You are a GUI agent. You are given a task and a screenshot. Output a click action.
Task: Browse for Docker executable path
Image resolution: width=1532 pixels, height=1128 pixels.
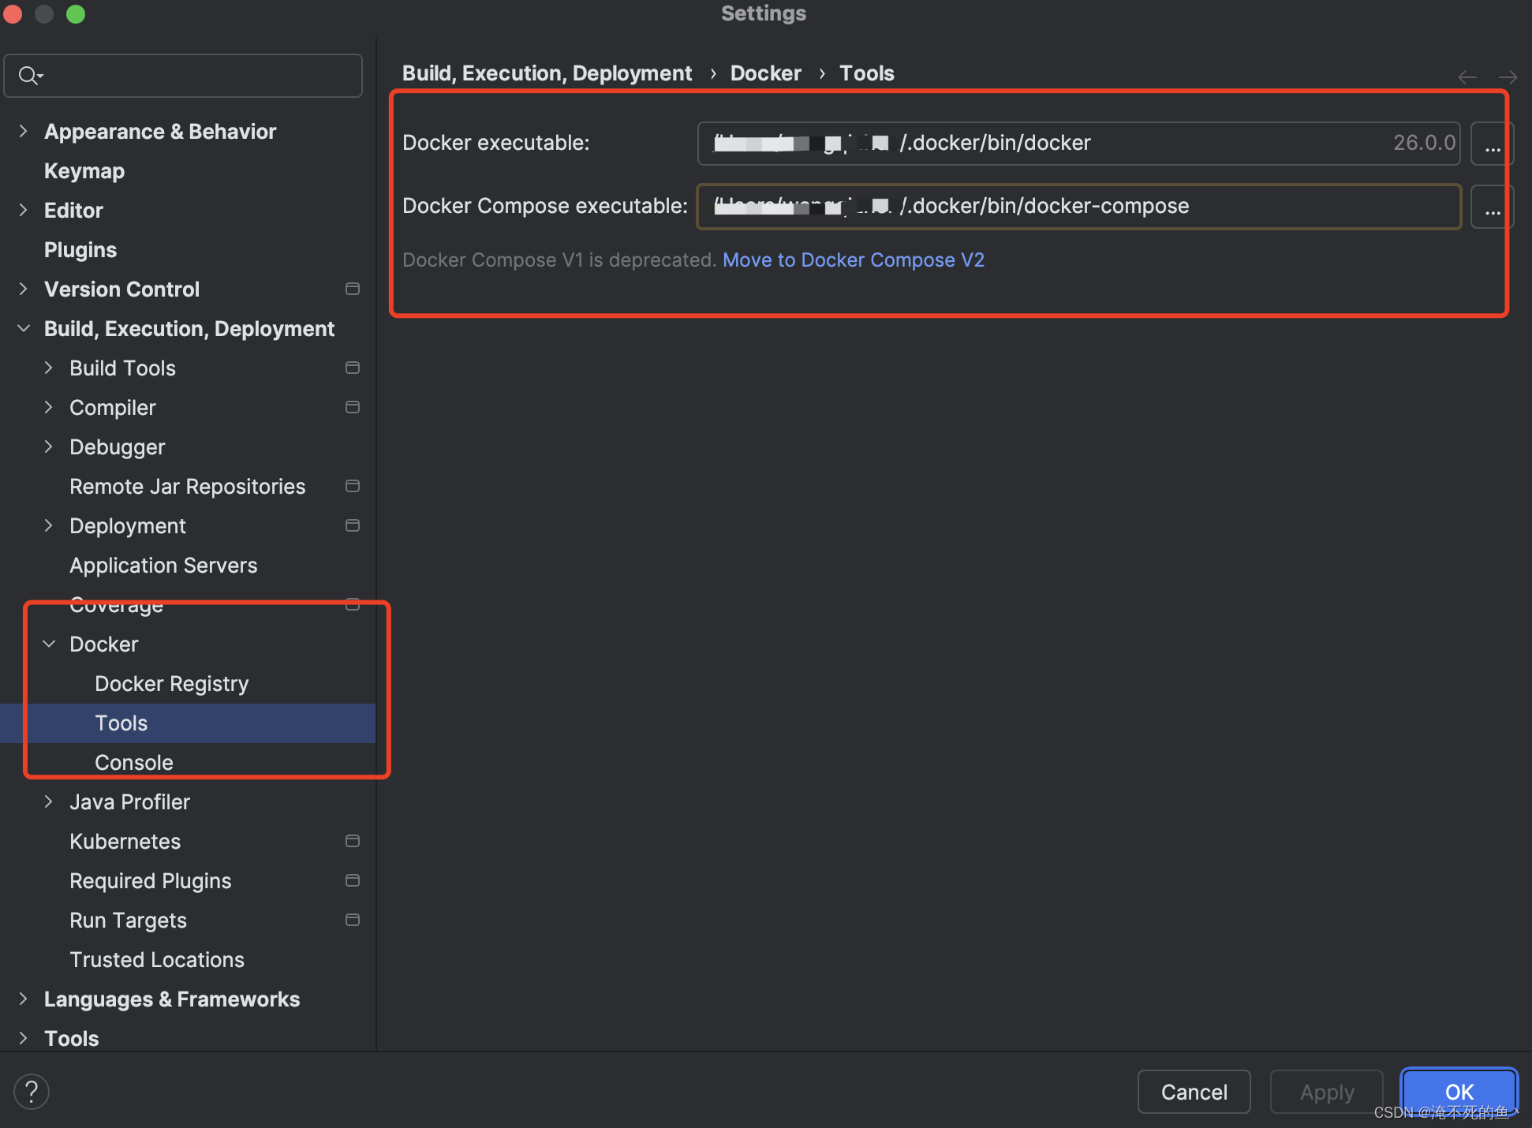pos(1492,144)
